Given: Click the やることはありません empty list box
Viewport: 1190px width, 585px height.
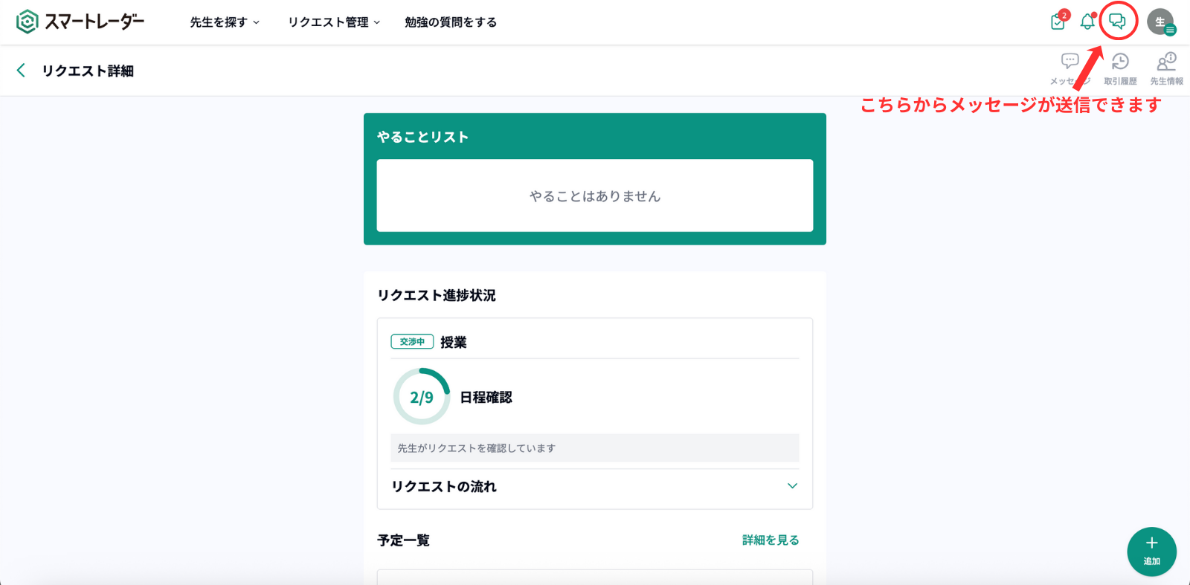Looking at the screenshot, I should coord(595,195).
